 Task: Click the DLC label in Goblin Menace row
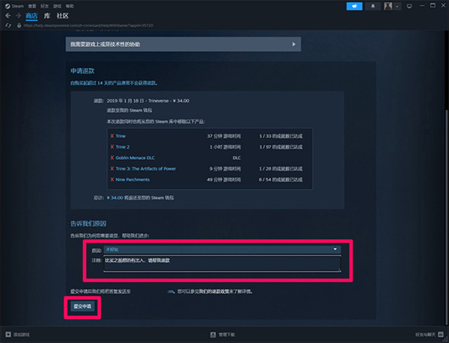pos(236,158)
